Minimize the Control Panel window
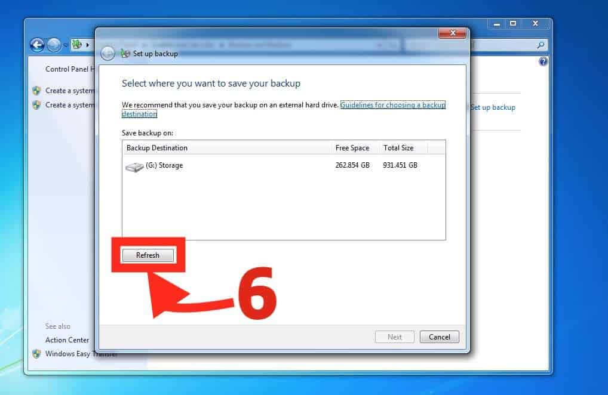 coord(497,24)
